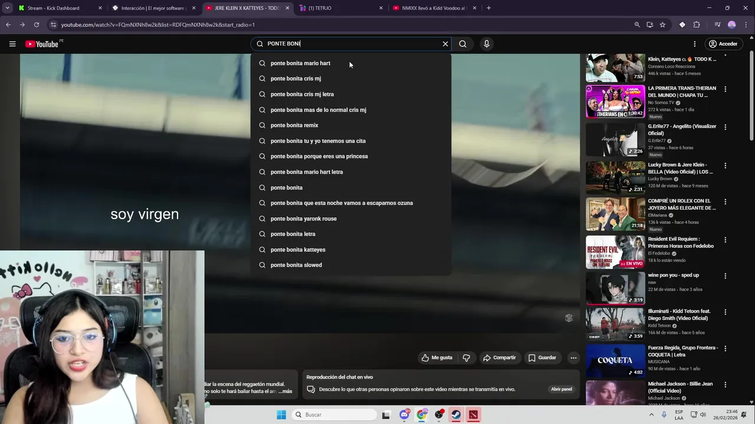This screenshot has height=424, width=755.
Task: Pick ponte bonita porque eres una princesa
Action: click(x=351, y=156)
